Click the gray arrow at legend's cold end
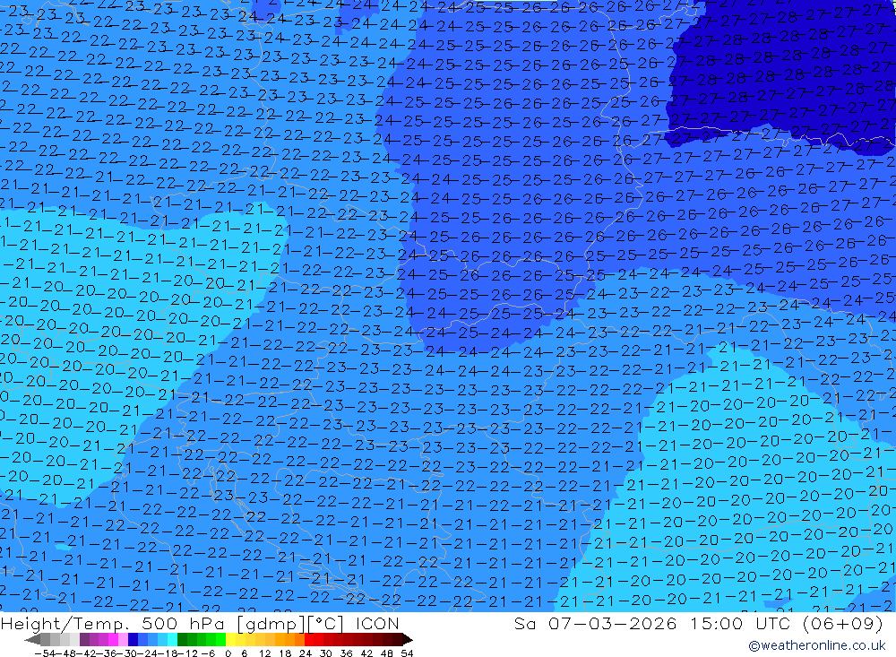896x657 pixels. [x=32, y=639]
